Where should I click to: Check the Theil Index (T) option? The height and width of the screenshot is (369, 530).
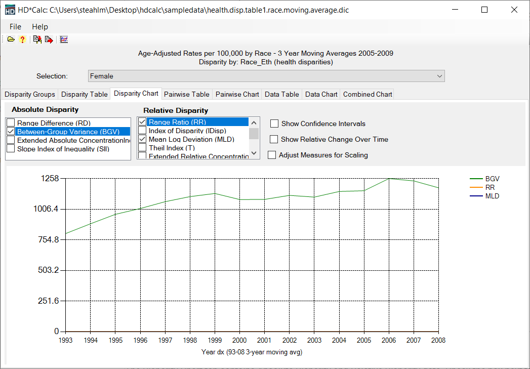pos(142,147)
